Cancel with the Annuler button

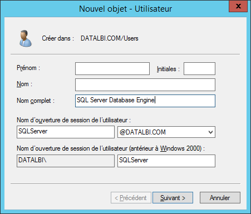point(220,198)
